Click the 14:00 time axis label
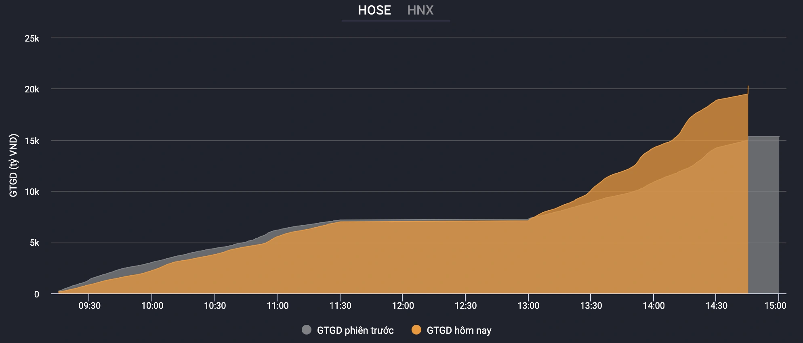Screen dimensions: 803x343 click(x=654, y=305)
